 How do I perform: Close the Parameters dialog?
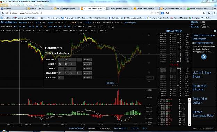pyautogui.click(x=110, y=83)
